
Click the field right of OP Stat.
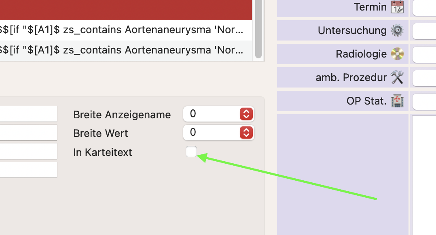[424, 101]
